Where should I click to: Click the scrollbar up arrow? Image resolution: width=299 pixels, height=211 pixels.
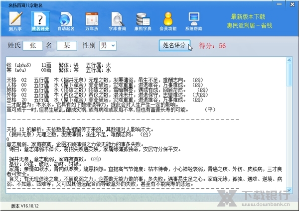(289, 60)
